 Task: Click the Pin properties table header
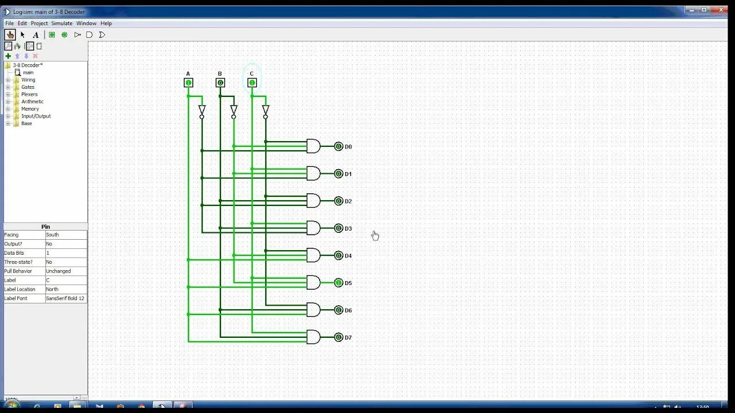(x=45, y=227)
